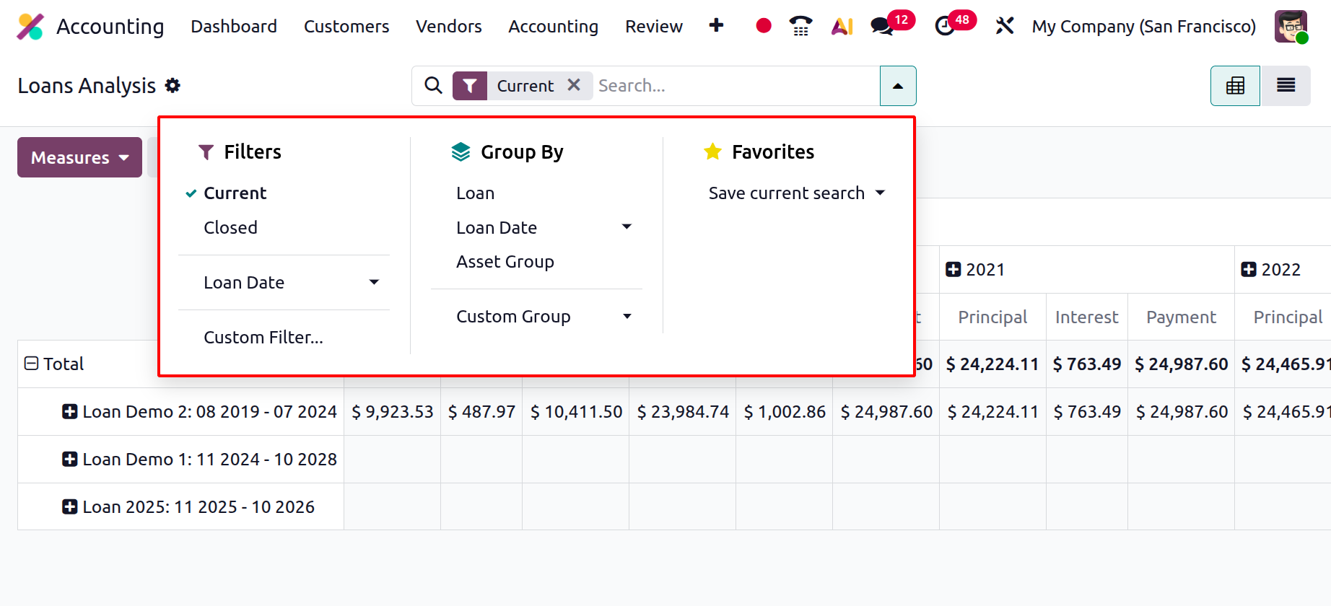Open the Customers menu
1331x606 pixels.
(x=346, y=27)
